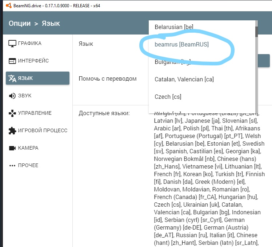Click the Помочь с переводом label
Image resolution: width=272 pixels, height=247 pixels.
pyautogui.click(x=108, y=79)
